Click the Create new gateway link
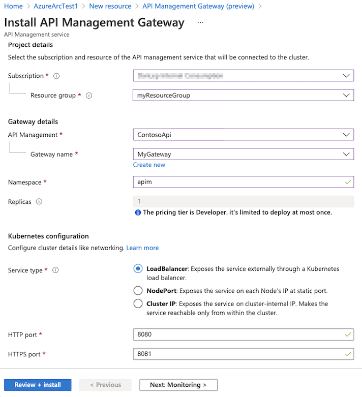Viewport: 362px width, 397px height. (149, 165)
